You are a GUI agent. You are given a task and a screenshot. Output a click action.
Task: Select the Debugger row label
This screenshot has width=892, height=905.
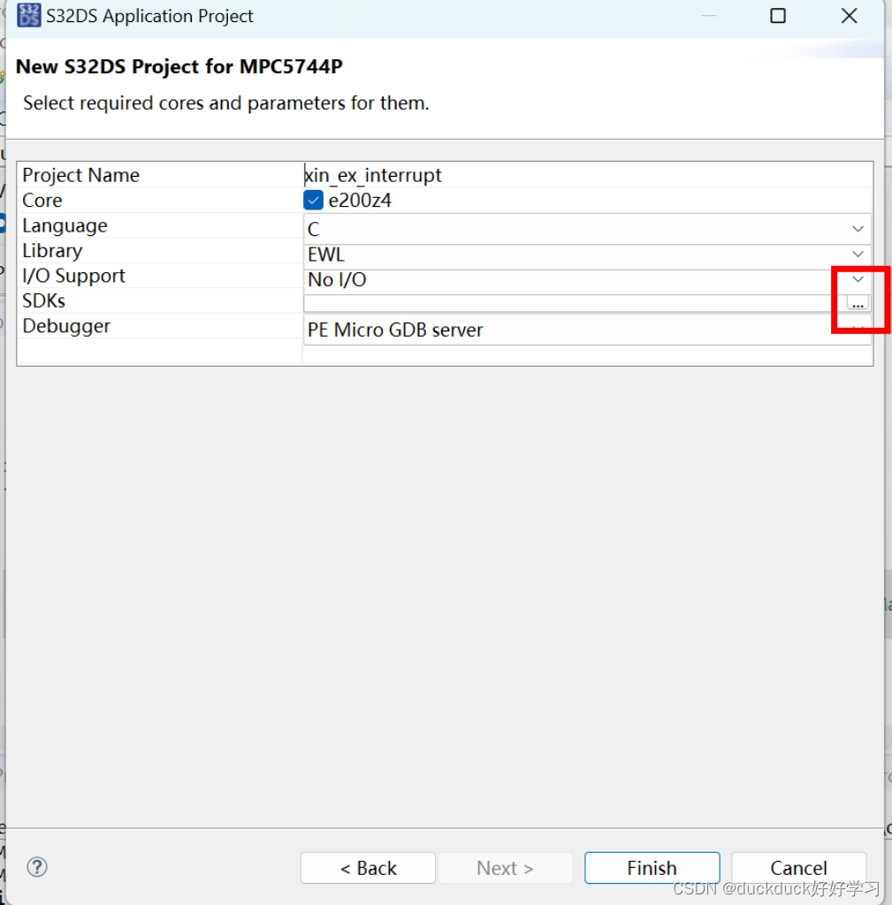click(65, 326)
